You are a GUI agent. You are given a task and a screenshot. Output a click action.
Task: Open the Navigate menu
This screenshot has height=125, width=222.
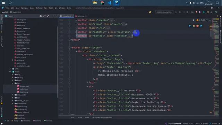tap(25, 8)
